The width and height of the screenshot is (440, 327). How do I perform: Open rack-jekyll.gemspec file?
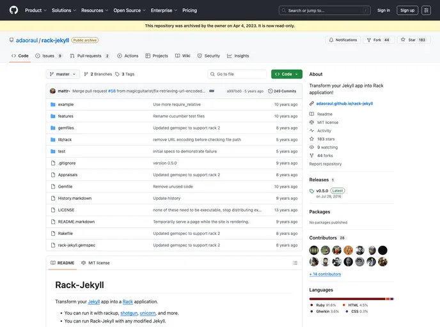pyautogui.click(x=77, y=245)
